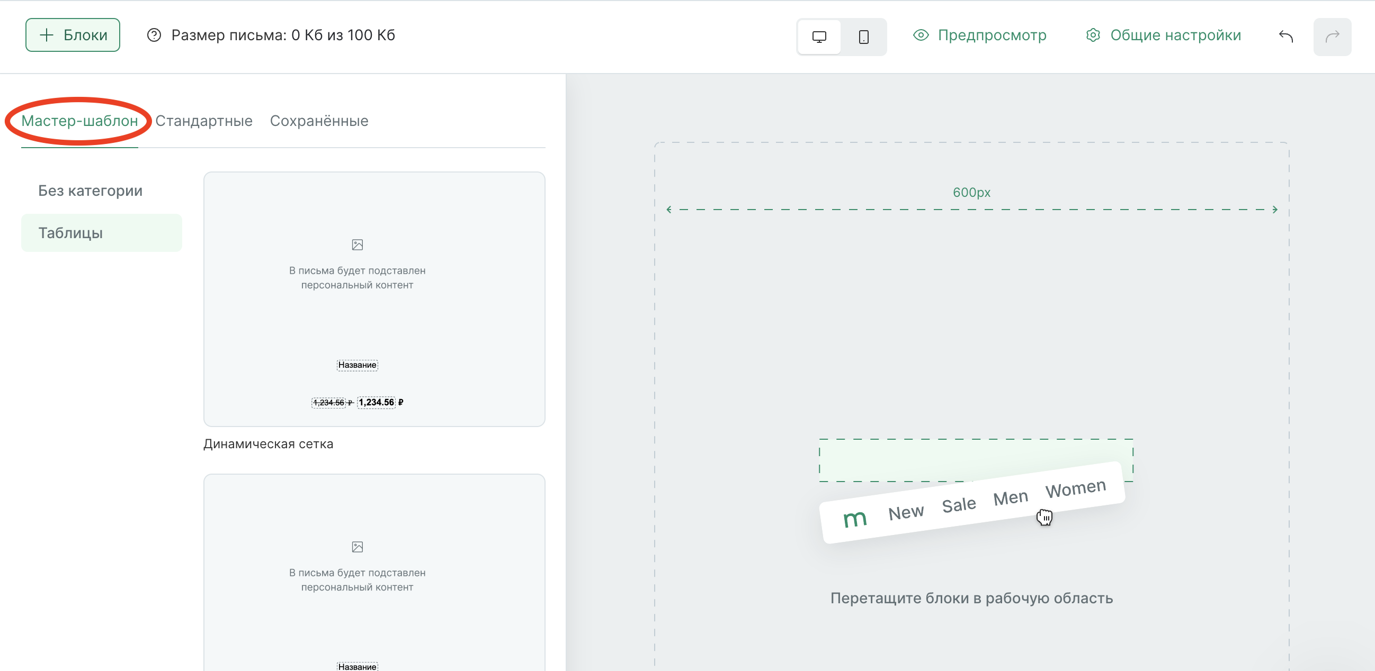Click the email size help question icon
The width and height of the screenshot is (1375, 671).
154,35
